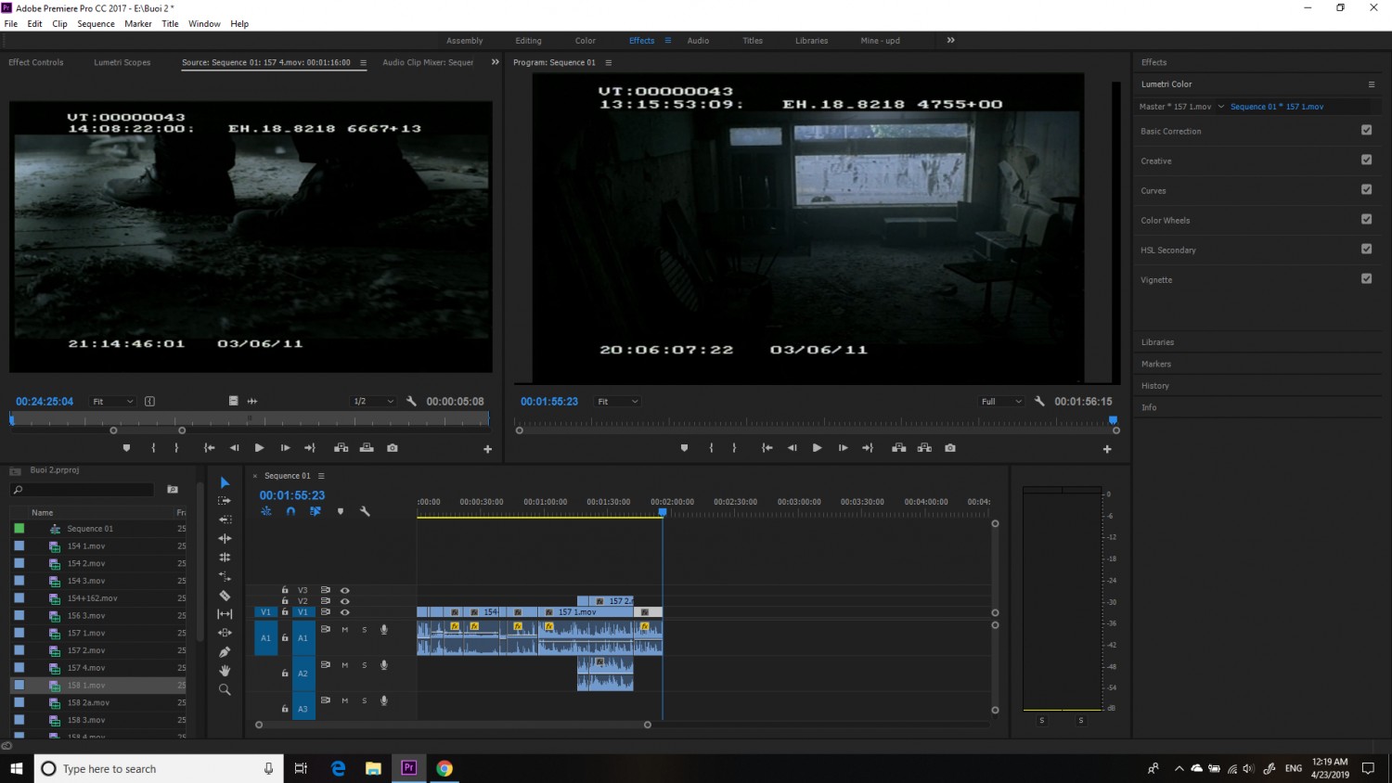The width and height of the screenshot is (1392, 783).
Task: Open Source playback resolution 1/2 dropdown
Action: click(x=373, y=402)
